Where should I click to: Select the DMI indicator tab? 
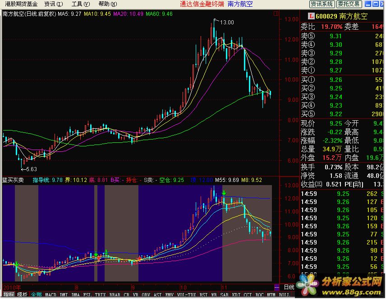click(64, 294)
